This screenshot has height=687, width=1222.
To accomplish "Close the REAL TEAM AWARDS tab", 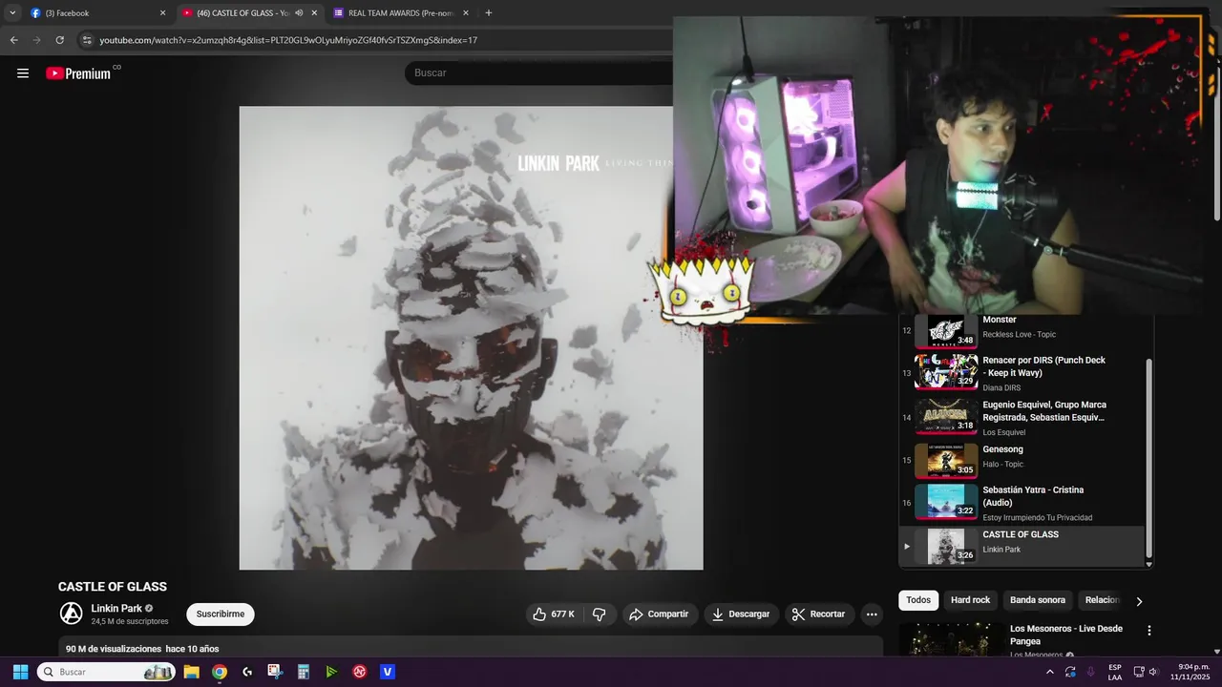I will coord(466,13).
